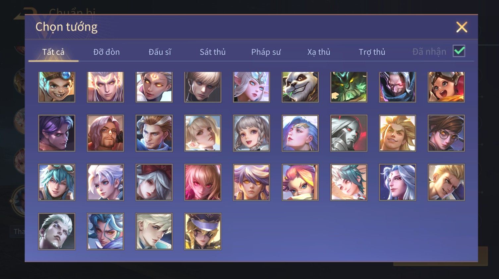Viewport: 499px width, 279px height.
Task: Switch to the Trợ thủ tab
Action: point(372,52)
